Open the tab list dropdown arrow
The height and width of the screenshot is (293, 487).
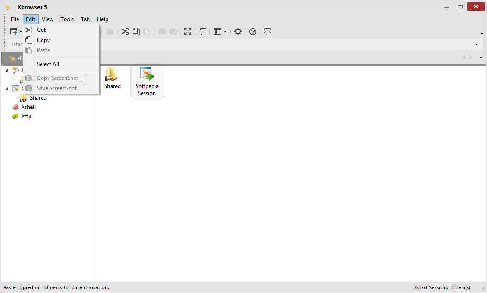click(481, 58)
